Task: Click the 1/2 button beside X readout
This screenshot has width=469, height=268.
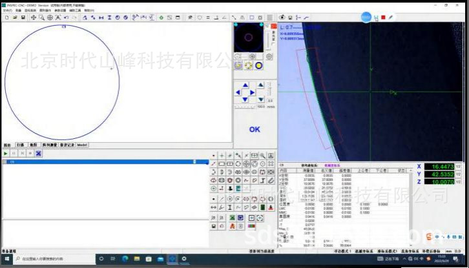Action: (x=458, y=167)
